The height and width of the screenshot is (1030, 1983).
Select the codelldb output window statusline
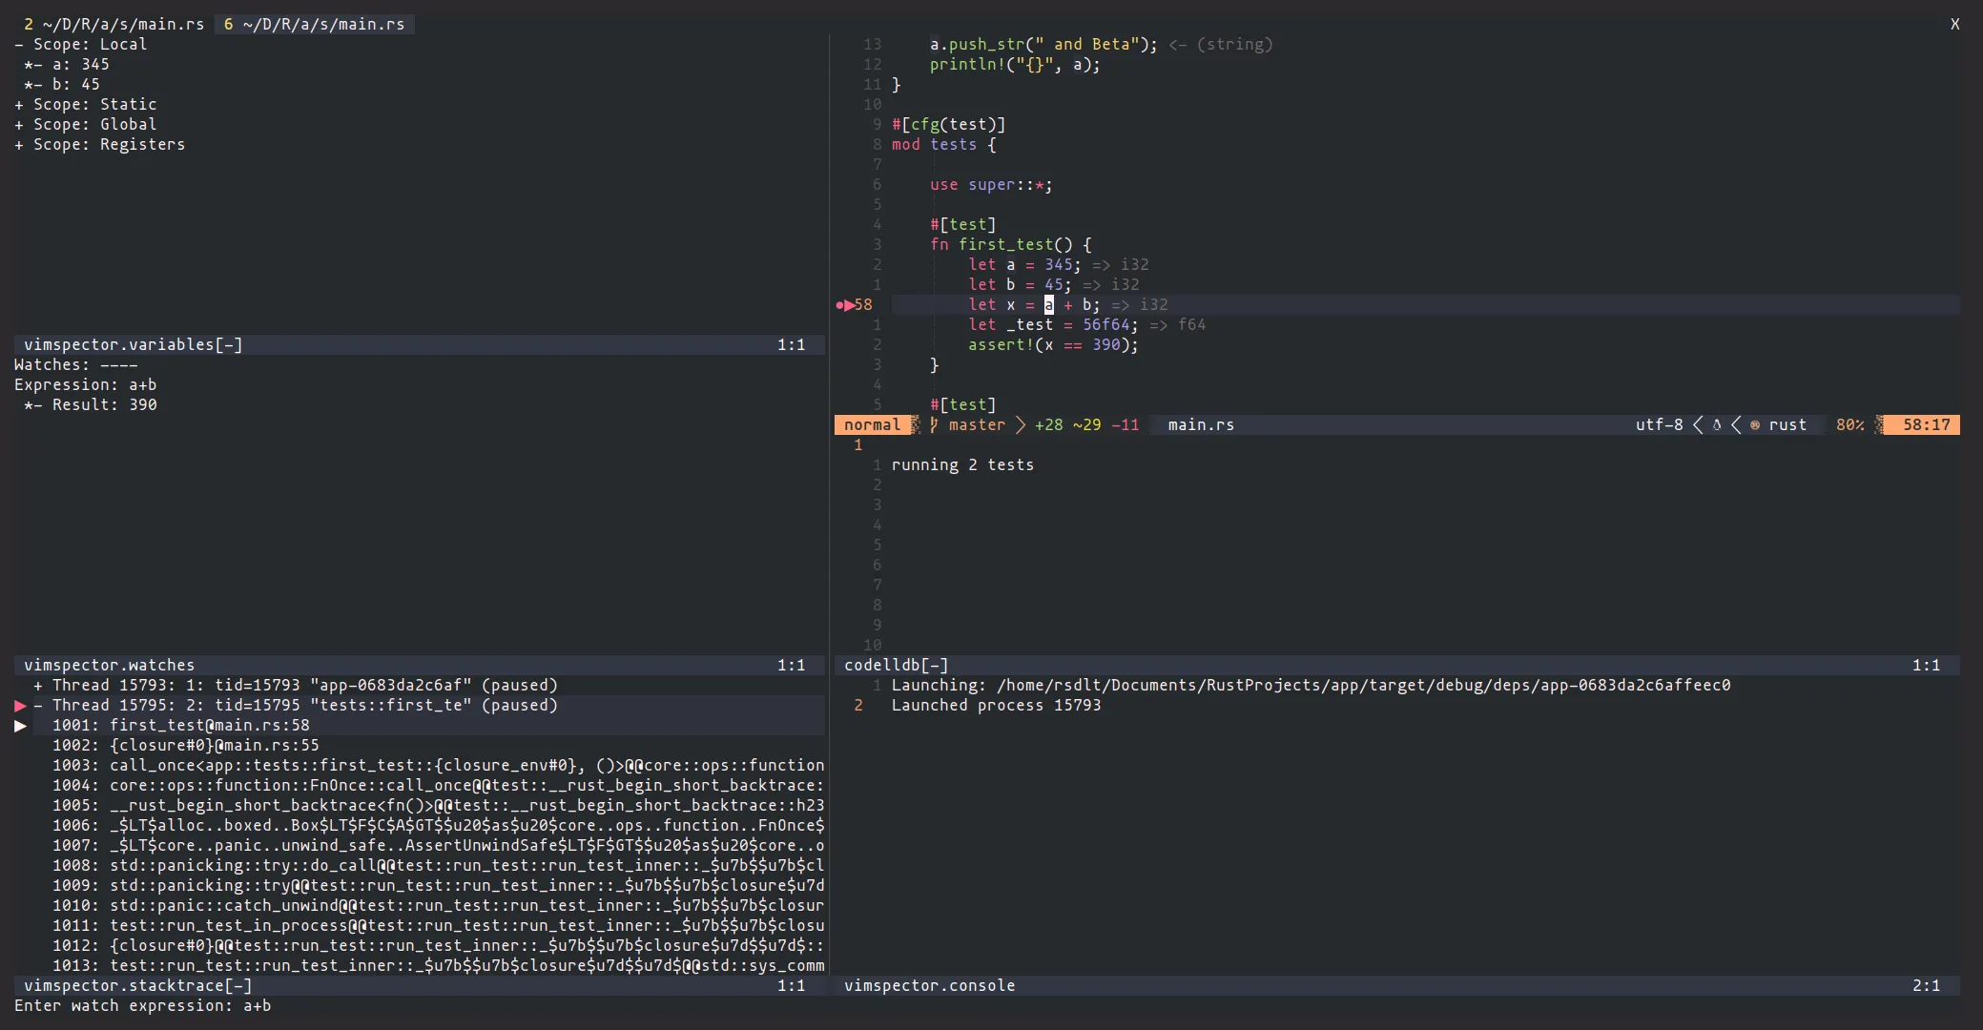tap(1397, 666)
